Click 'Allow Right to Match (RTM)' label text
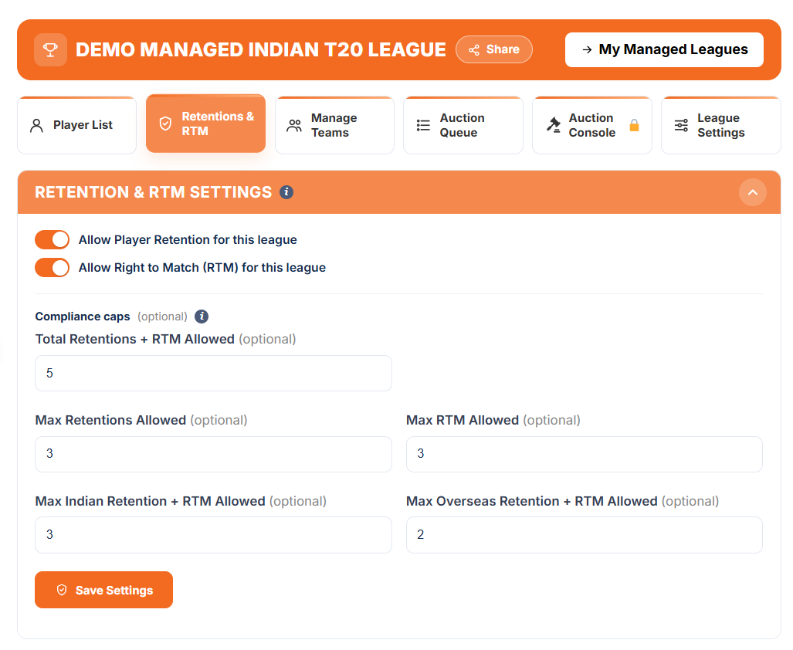This screenshot has width=793, height=650. tap(202, 267)
